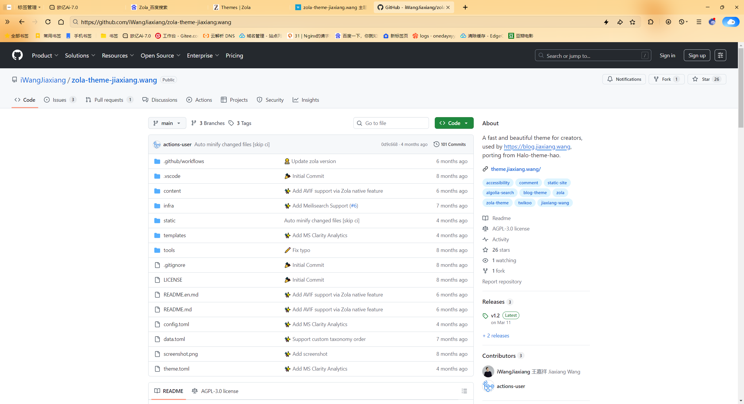Click the GitHub Octocat logo
Viewport: 744px width, 404px height.
pos(17,55)
